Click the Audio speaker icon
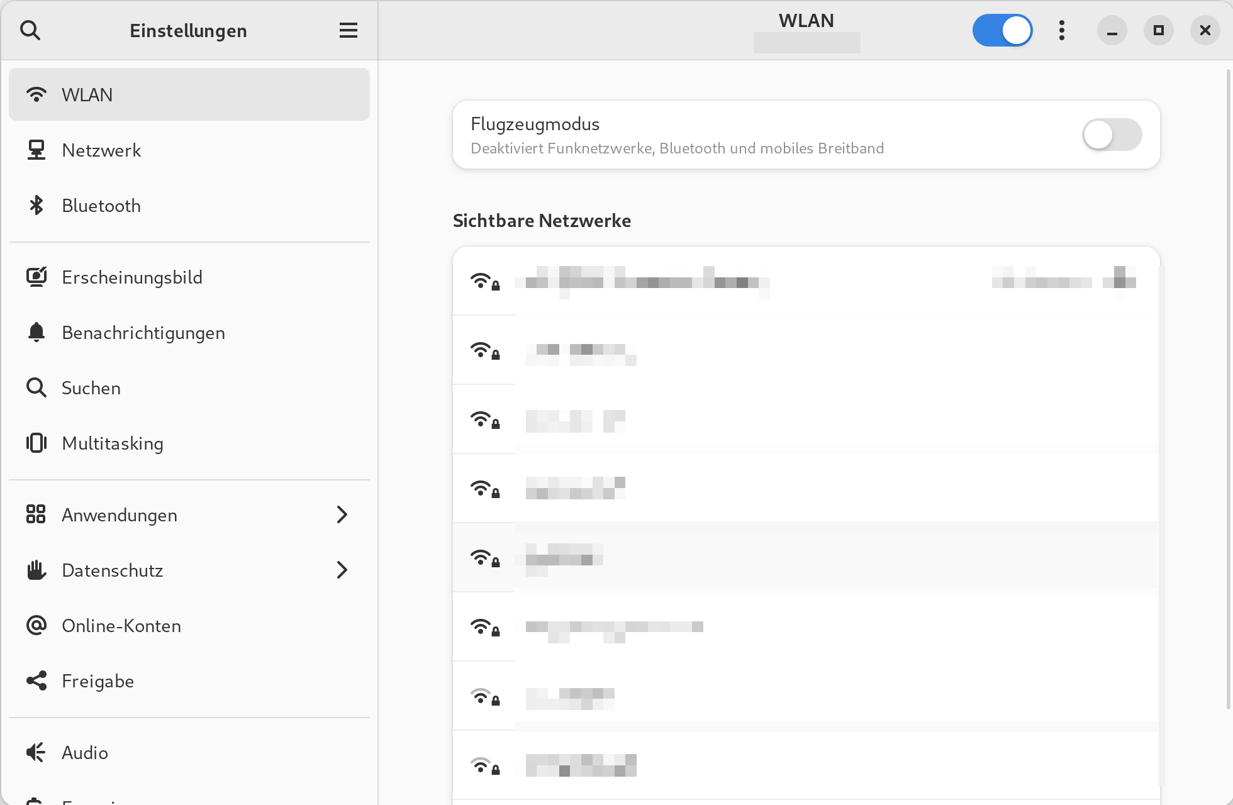The width and height of the screenshot is (1233, 805). coord(36,752)
